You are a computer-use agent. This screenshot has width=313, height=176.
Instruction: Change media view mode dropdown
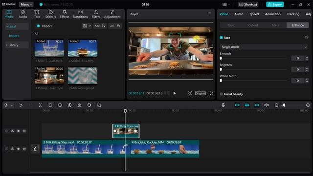(x=87, y=26)
